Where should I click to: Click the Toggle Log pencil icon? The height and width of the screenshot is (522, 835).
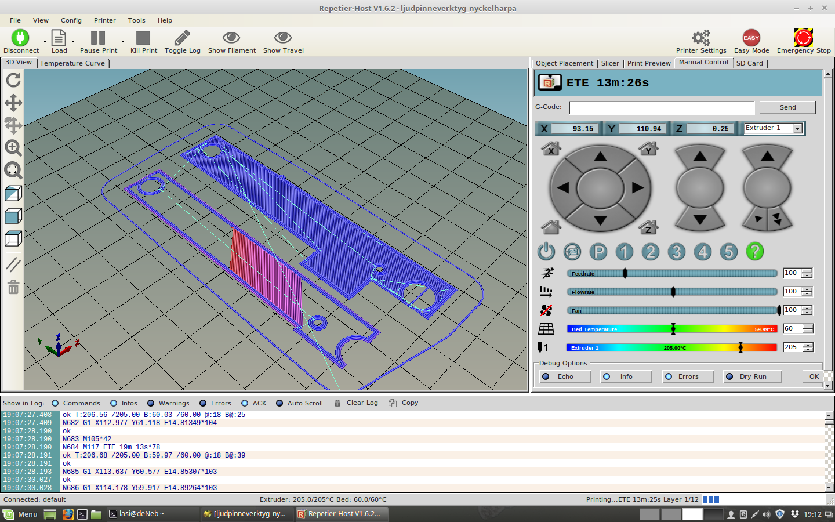pyautogui.click(x=182, y=38)
